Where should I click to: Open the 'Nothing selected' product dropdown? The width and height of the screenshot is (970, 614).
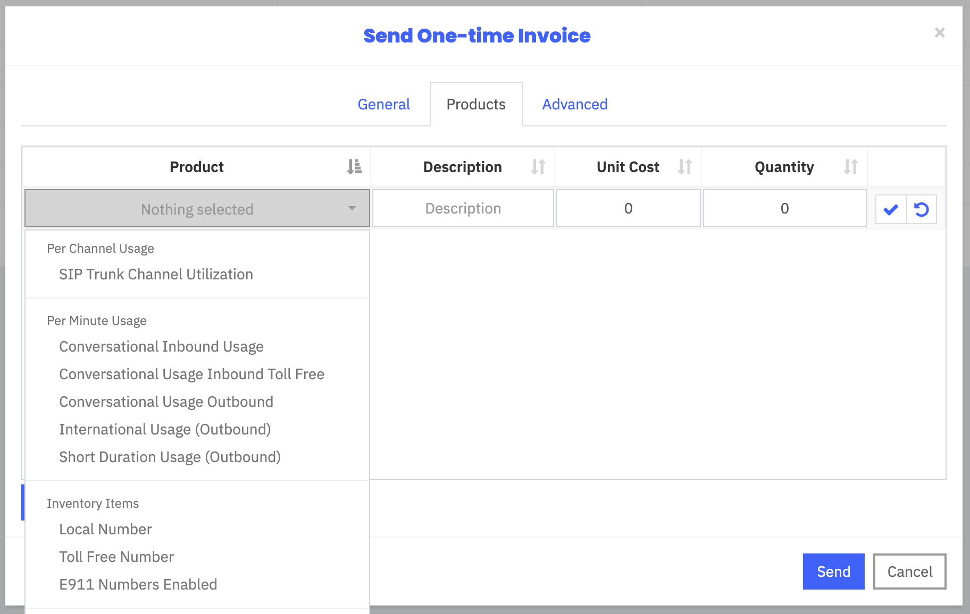coord(197,208)
